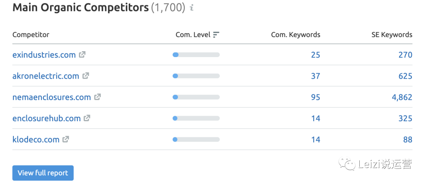Sort by Com. Level sort icon
426x183 pixels.
[216, 35]
